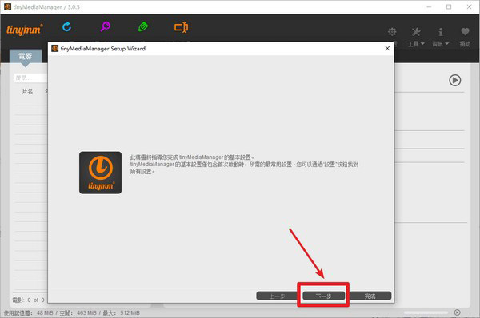Click 上一步 (Back) in the Setup Wizard
This screenshot has height=318, width=480.
click(277, 296)
